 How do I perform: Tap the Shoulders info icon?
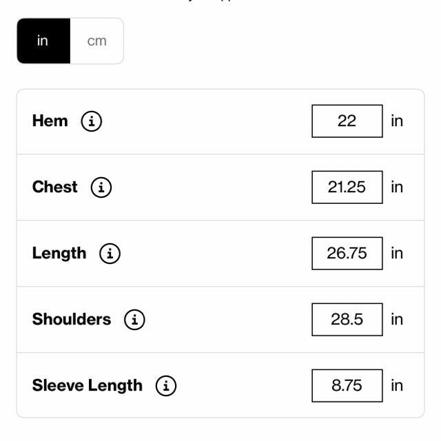click(134, 320)
